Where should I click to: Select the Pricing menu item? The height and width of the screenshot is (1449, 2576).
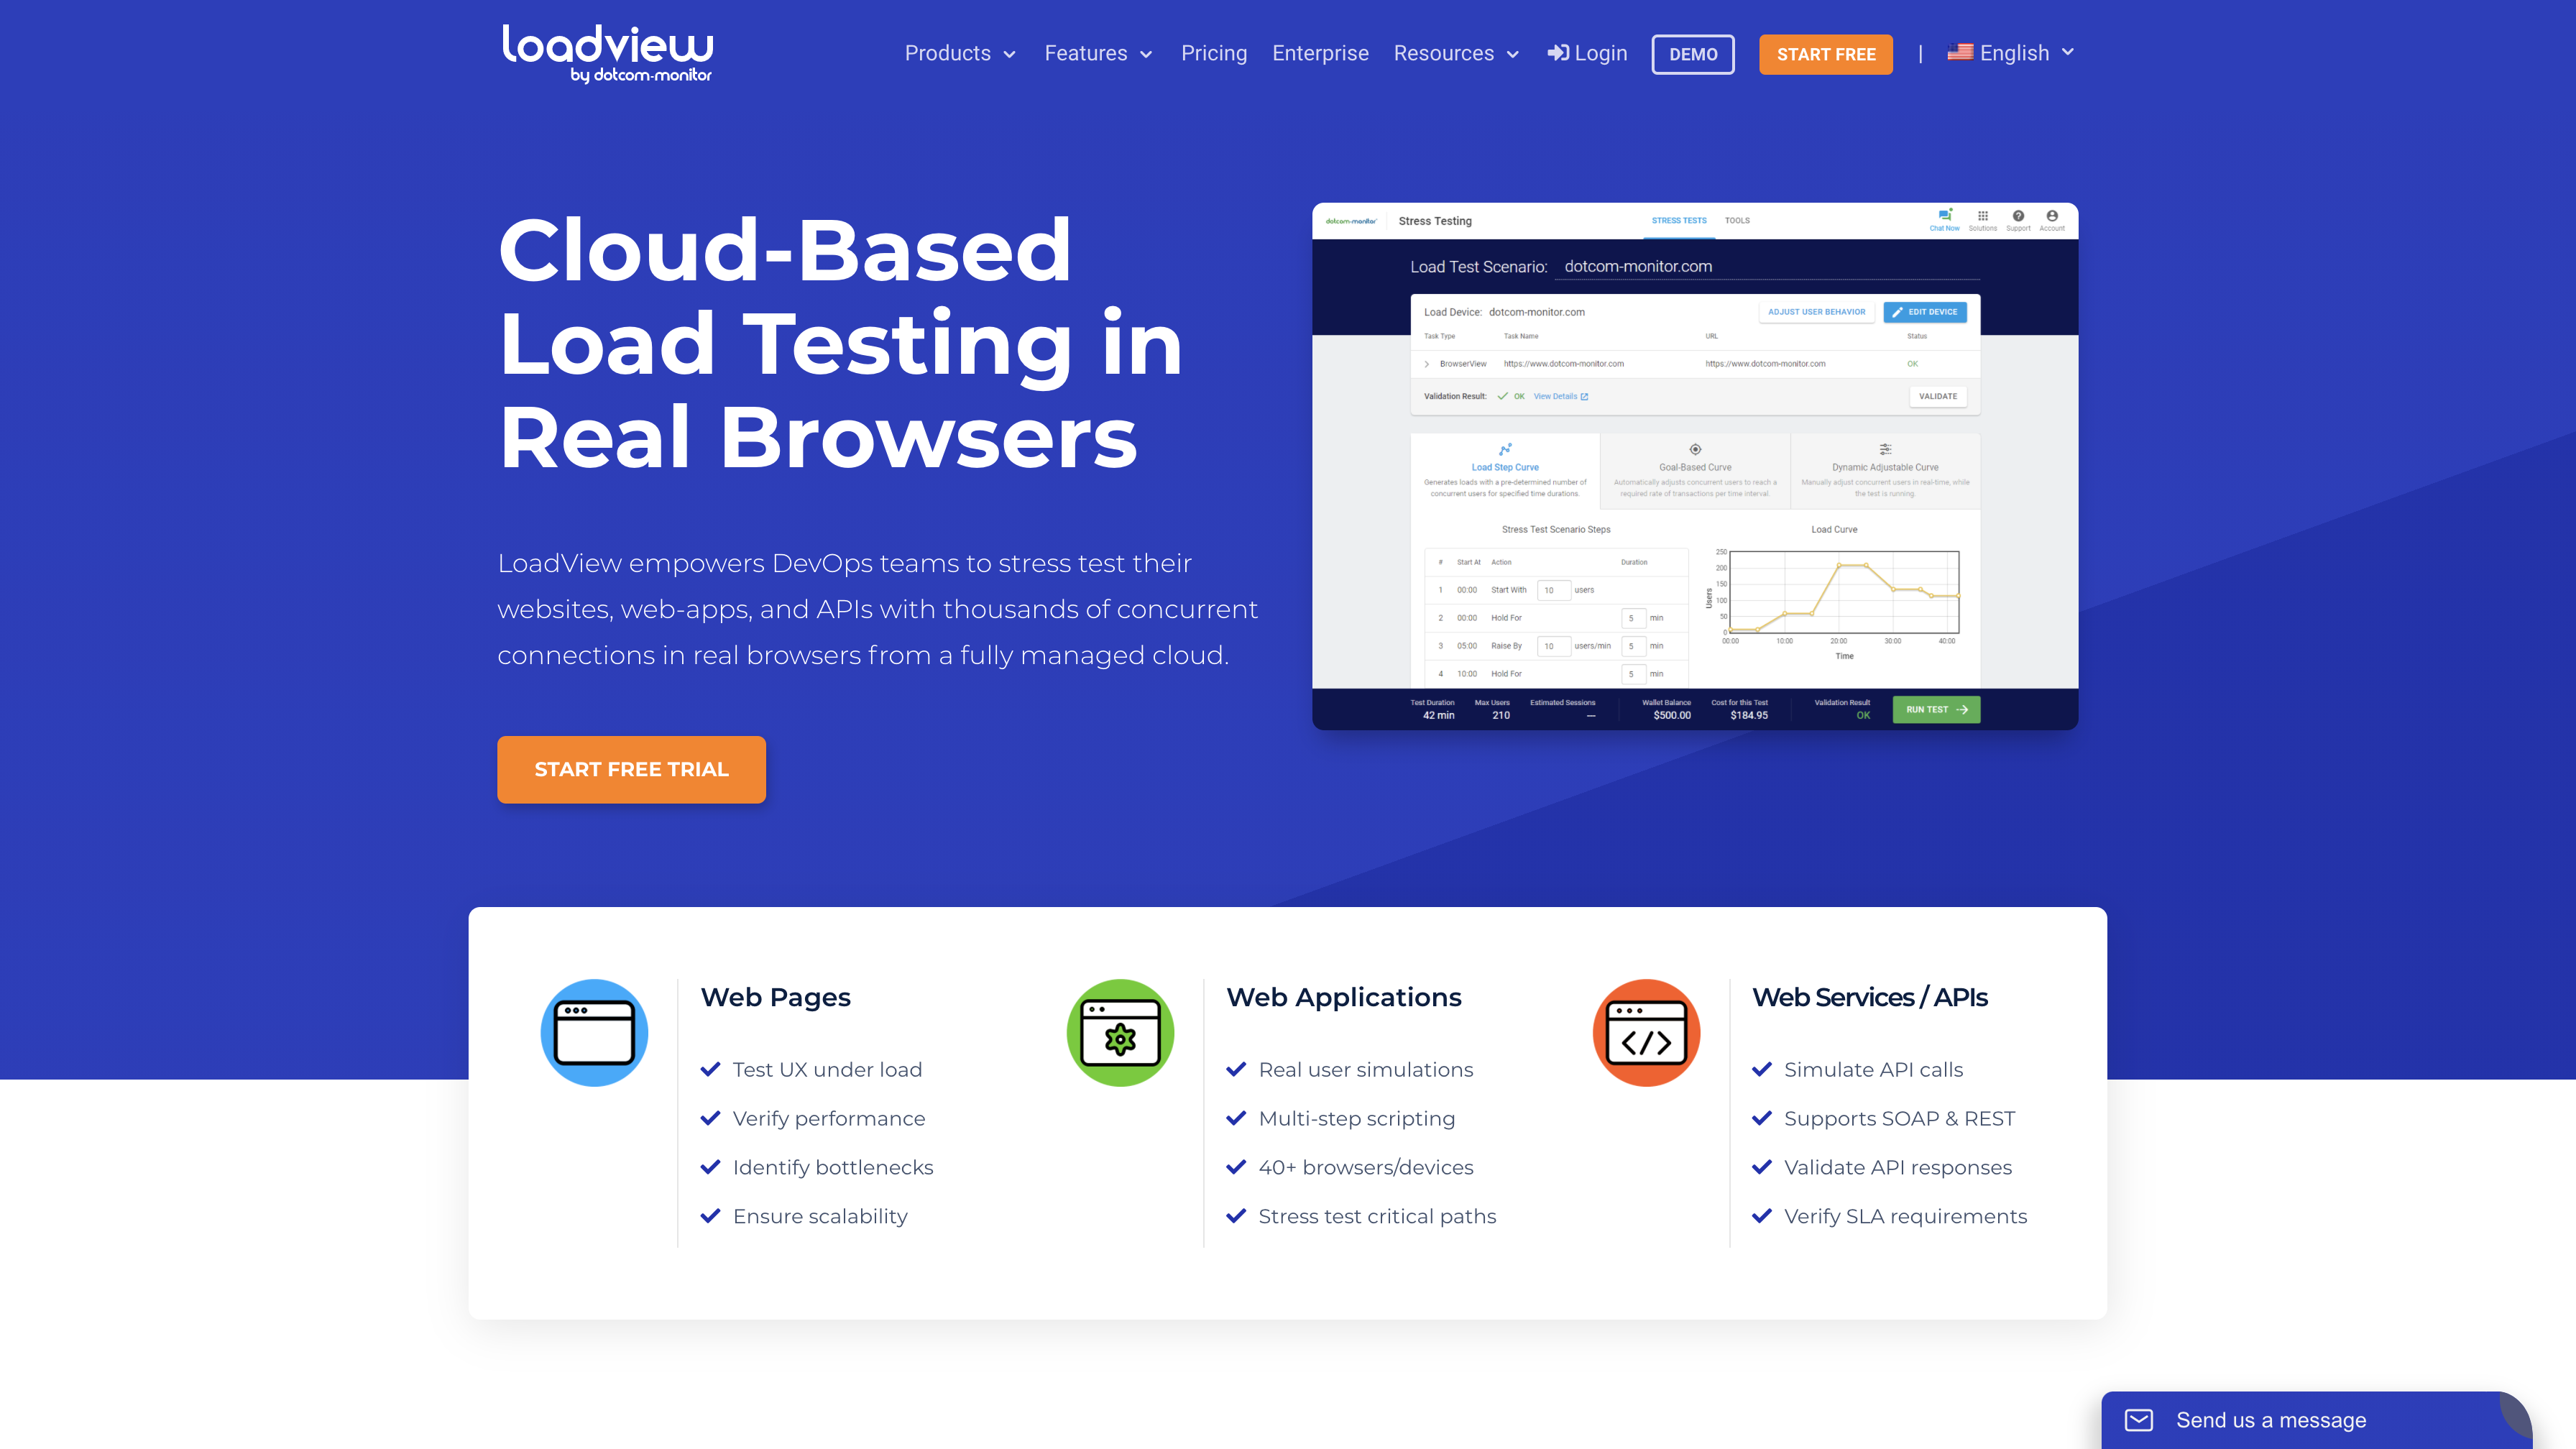point(1214,53)
